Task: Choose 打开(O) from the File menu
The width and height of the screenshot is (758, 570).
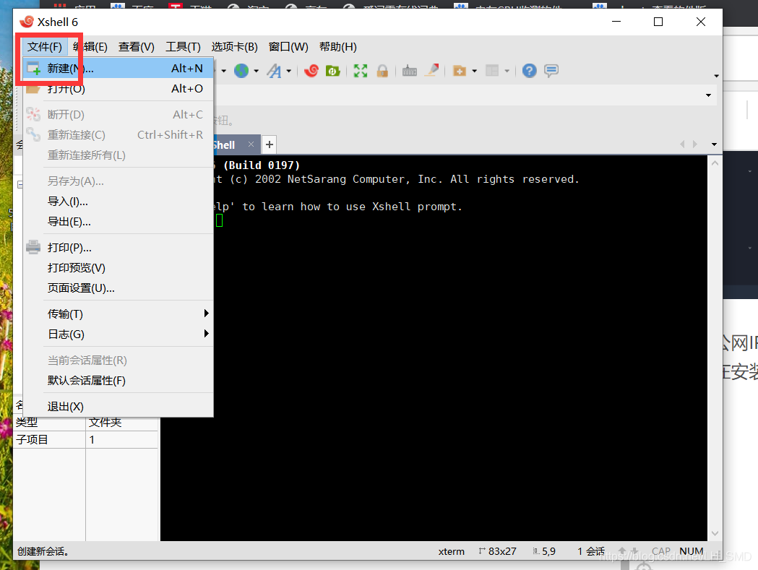Action: (x=119, y=88)
